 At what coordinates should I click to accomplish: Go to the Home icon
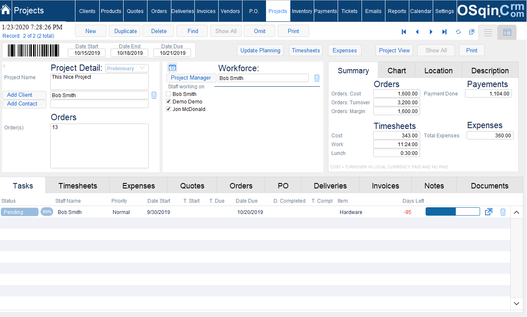point(6,10)
